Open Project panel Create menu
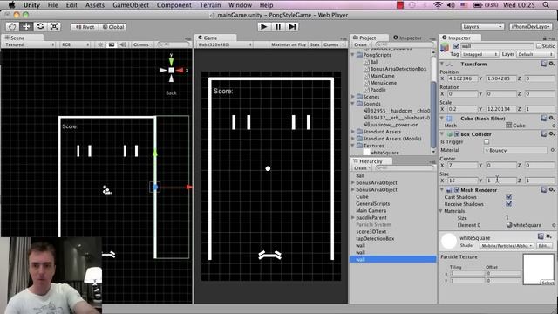Screen dimensions: 558x314 (x=362, y=44)
